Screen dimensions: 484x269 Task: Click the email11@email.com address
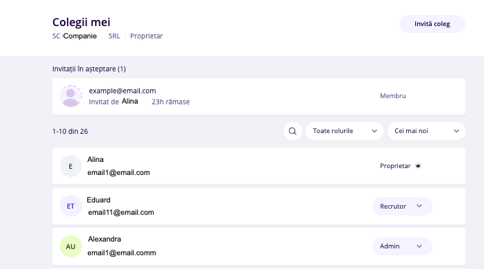click(x=121, y=212)
